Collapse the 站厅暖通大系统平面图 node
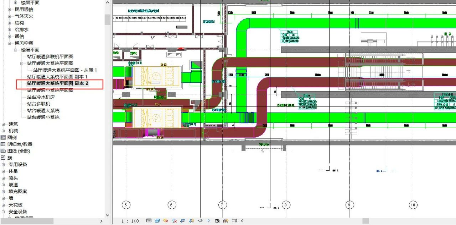Viewport: 456px width, 225px height. tap(22, 64)
